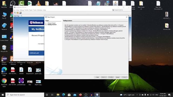Open the Window menu in NetBeans
The image size is (173, 97).
40,10
